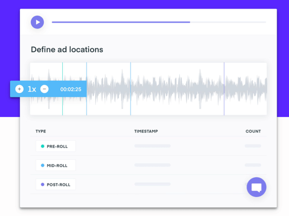Click the 00:02:25 time readout
The height and width of the screenshot is (216, 289).
coord(71,89)
